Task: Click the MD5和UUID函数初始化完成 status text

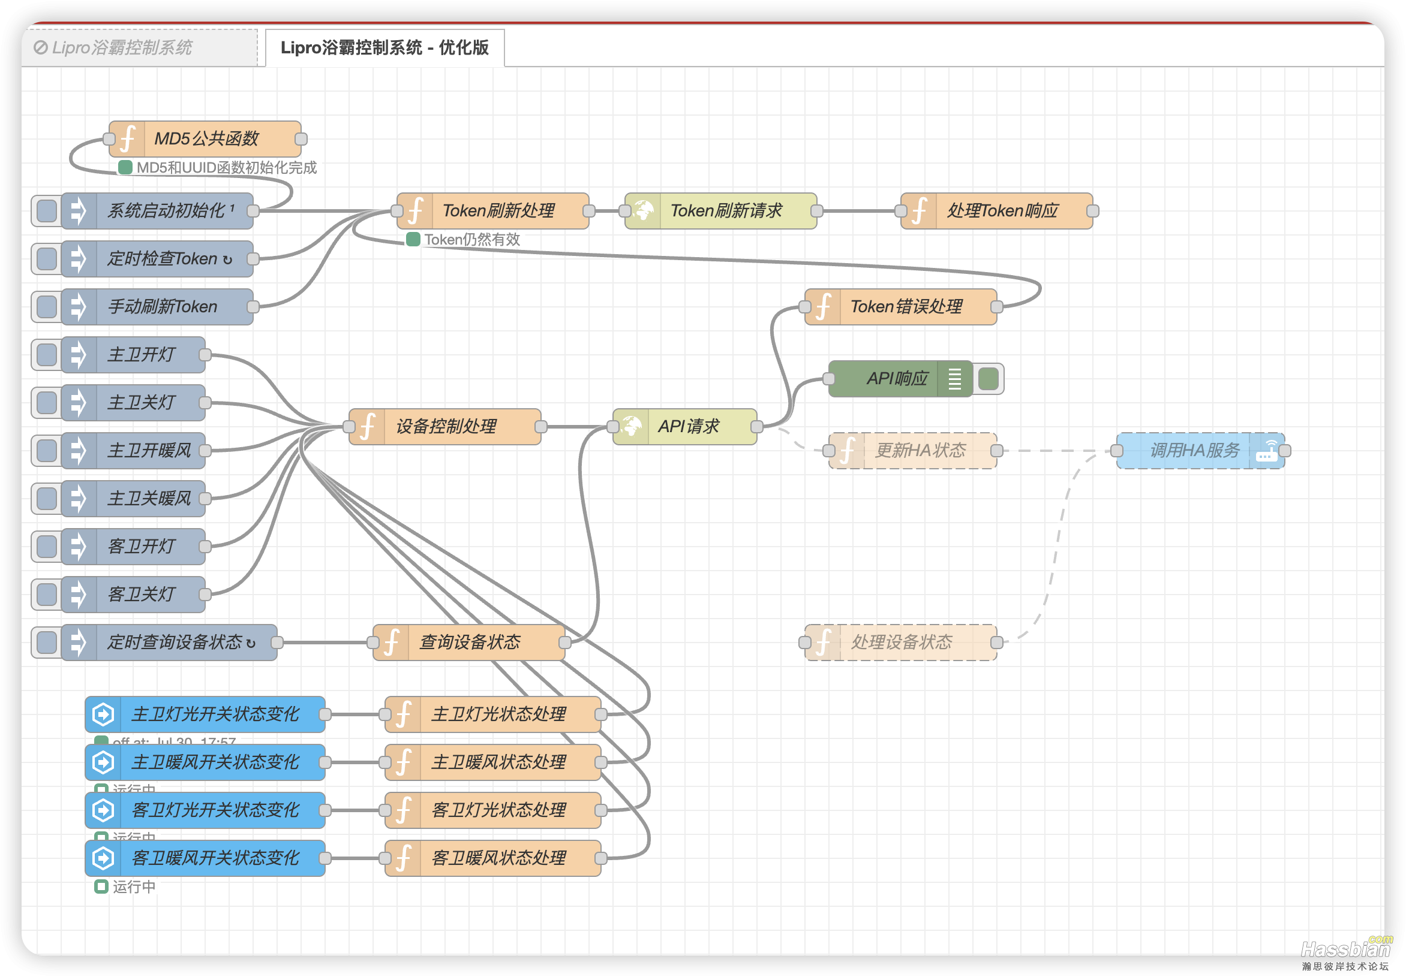Action: tap(227, 168)
